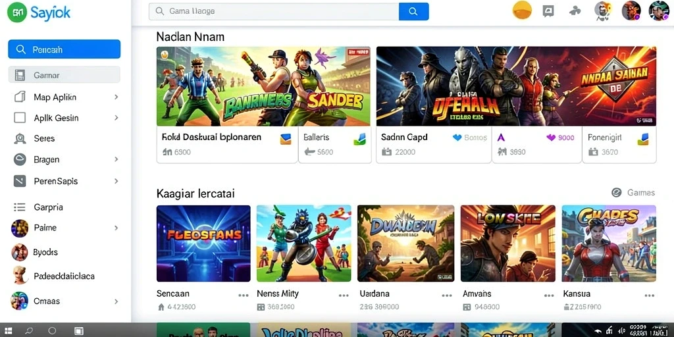
Task: Expand the PerenSapis sidebar chevron
Action: pyautogui.click(x=116, y=182)
